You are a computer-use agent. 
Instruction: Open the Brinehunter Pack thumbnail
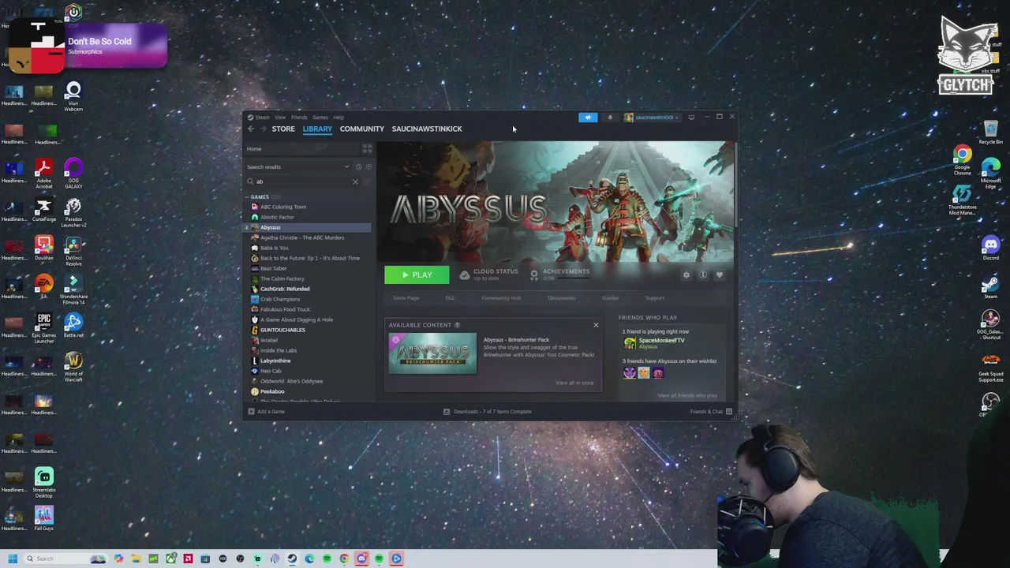point(432,353)
